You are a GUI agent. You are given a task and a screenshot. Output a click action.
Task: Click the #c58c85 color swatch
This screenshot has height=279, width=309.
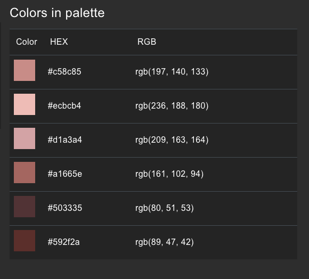pyautogui.click(x=25, y=70)
